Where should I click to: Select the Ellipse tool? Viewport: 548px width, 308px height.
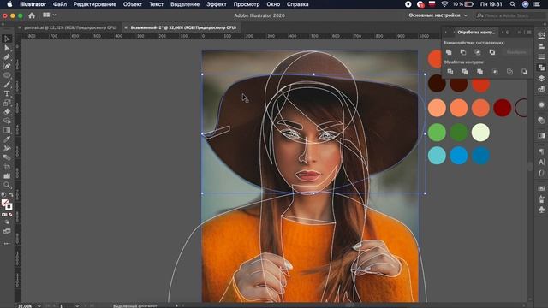pos(7,75)
